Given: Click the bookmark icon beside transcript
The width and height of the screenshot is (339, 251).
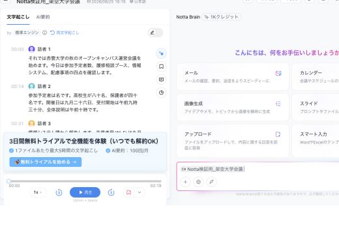Looking at the screenshot, I should (161, 66).
